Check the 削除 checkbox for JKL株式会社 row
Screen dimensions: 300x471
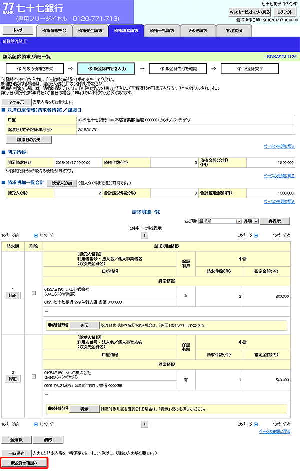34,293
